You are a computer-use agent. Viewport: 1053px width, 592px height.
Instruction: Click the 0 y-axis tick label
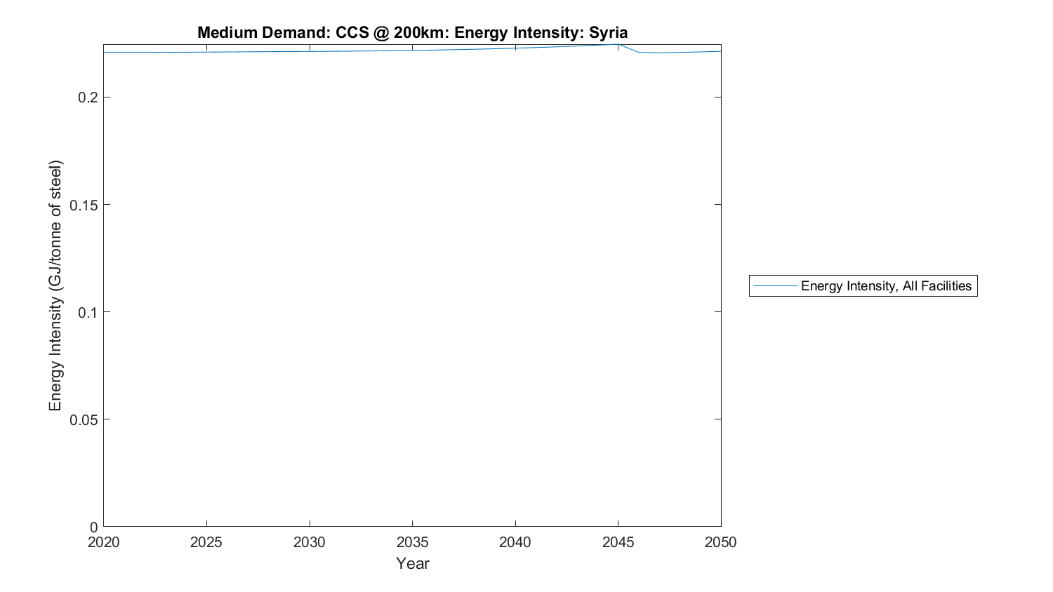click(93, 527)
